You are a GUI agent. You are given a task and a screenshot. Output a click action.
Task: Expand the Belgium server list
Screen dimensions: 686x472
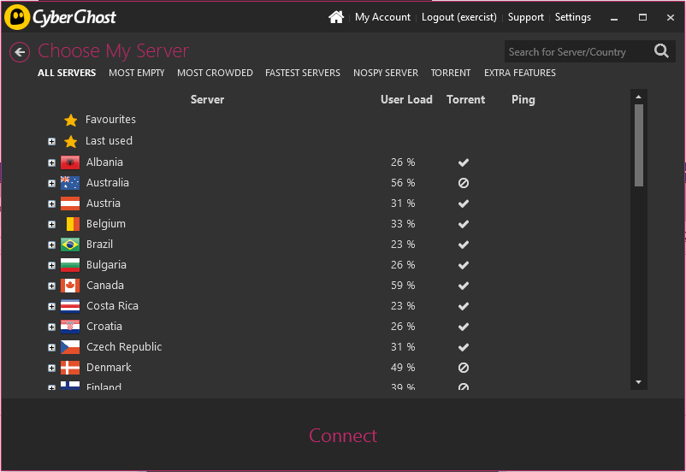(51, 225)
